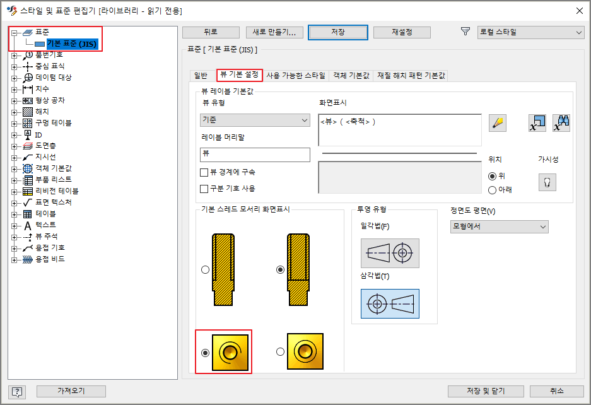Switch to the 일반 tab
Viewport: 591px width, 405px height.
[201, 74]
